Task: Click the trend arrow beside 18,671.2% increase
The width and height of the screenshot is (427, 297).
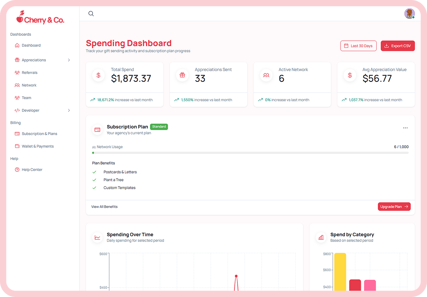Action: (93, 100)
